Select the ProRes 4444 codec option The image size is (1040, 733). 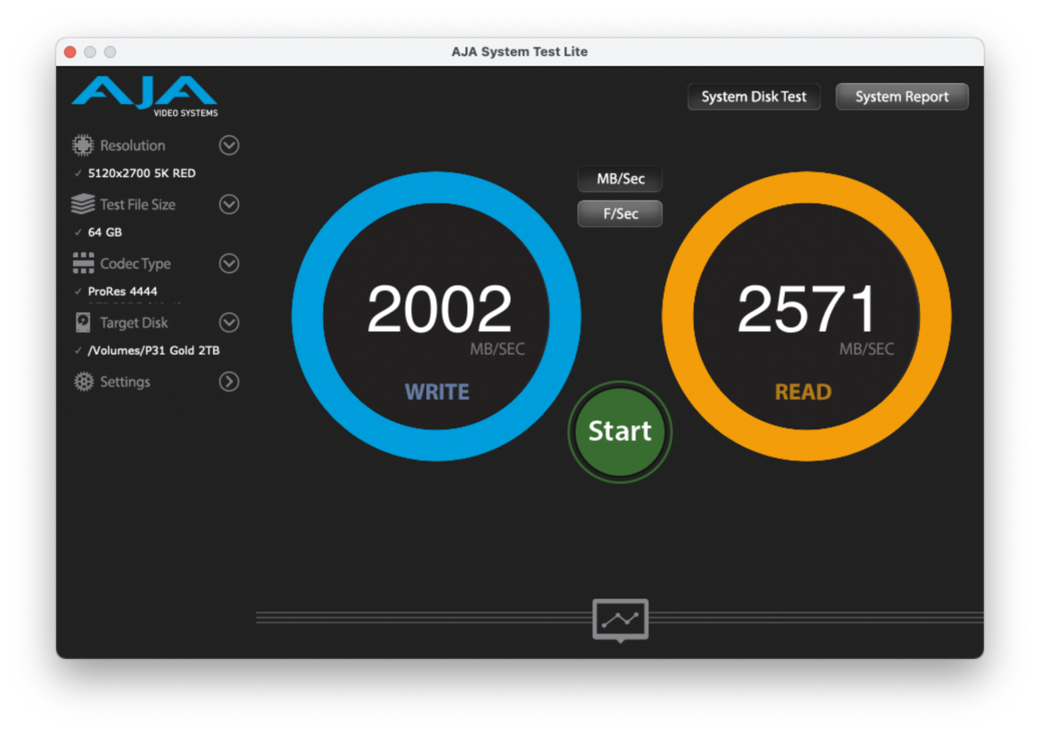click(122, 291)
